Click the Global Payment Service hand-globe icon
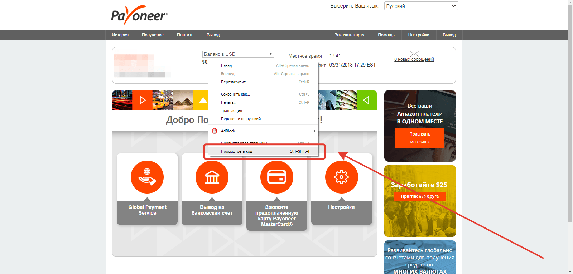The image size is (573, 274). 147,177
